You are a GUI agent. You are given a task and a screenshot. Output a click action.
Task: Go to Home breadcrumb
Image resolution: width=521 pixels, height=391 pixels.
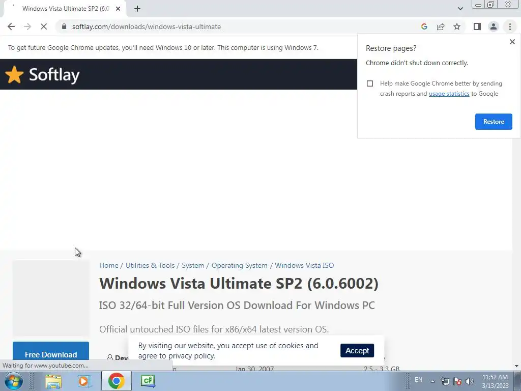point(109,265)
